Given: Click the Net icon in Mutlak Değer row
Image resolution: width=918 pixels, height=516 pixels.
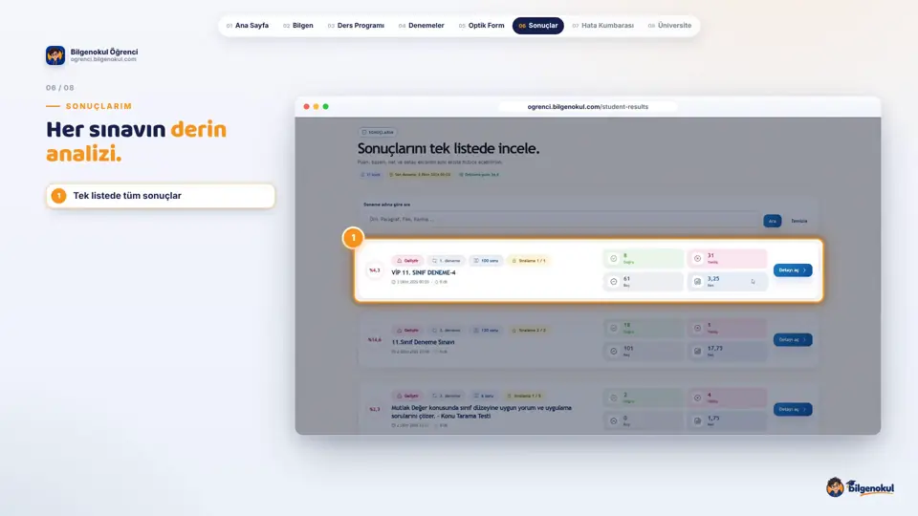Looking at the screenshot, I should pyautogui.click(x=697, y=421).
